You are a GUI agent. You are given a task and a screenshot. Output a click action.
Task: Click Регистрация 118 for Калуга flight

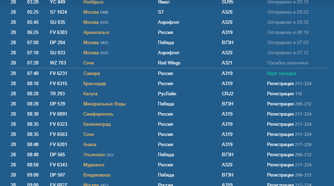tap(285, 94)
